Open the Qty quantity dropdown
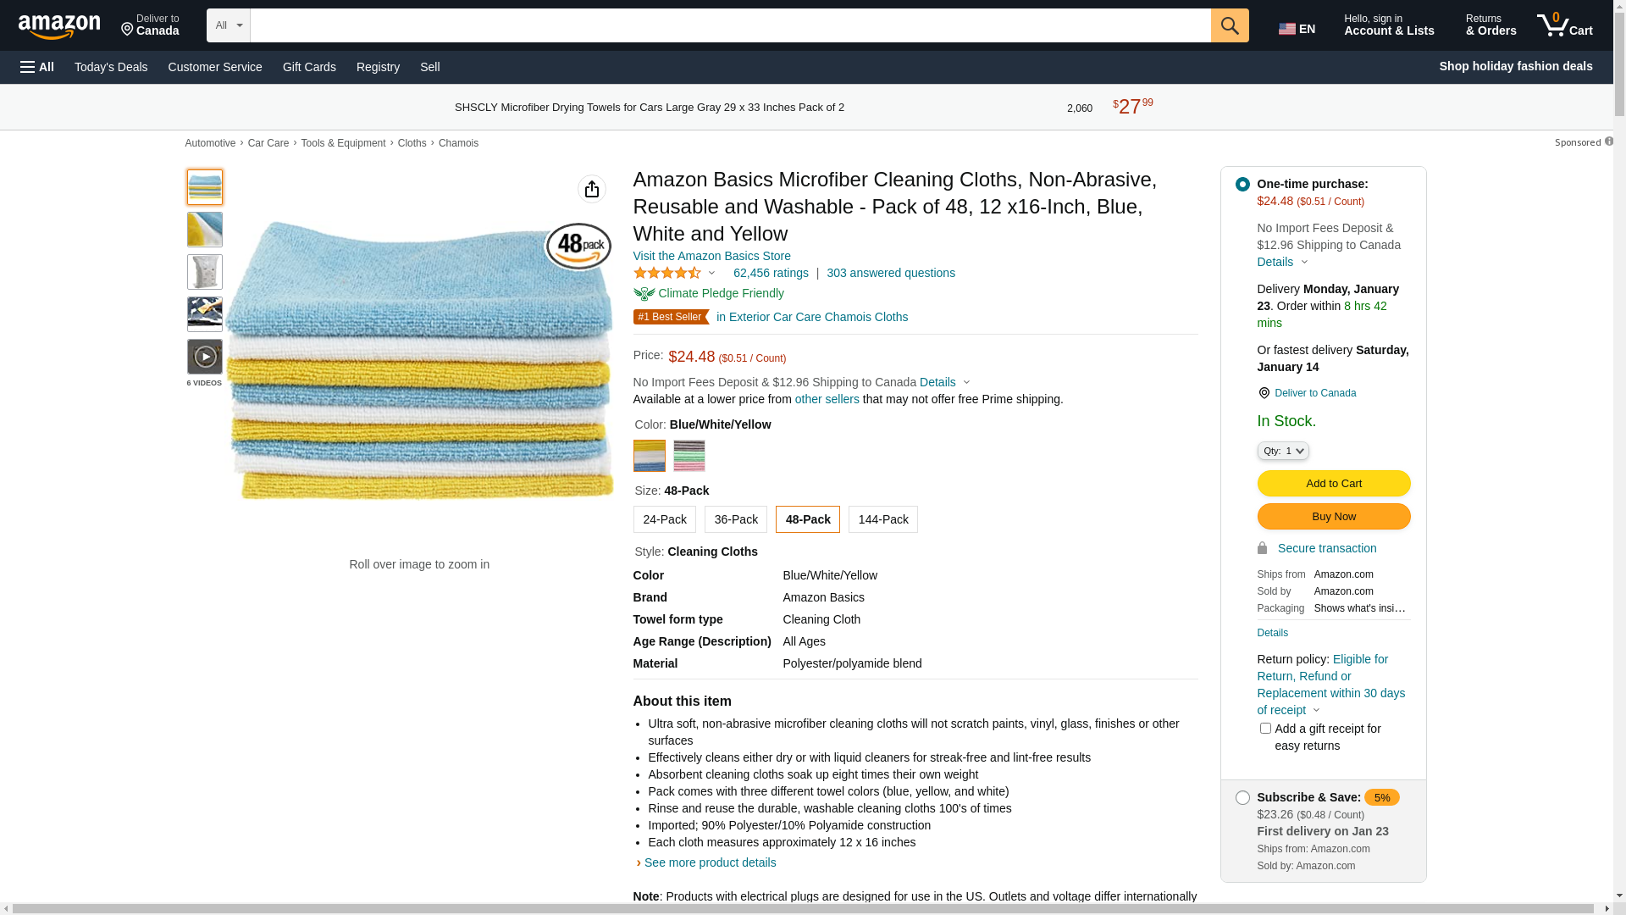This screenshot has width=1626, height=915. [1282, 451]
